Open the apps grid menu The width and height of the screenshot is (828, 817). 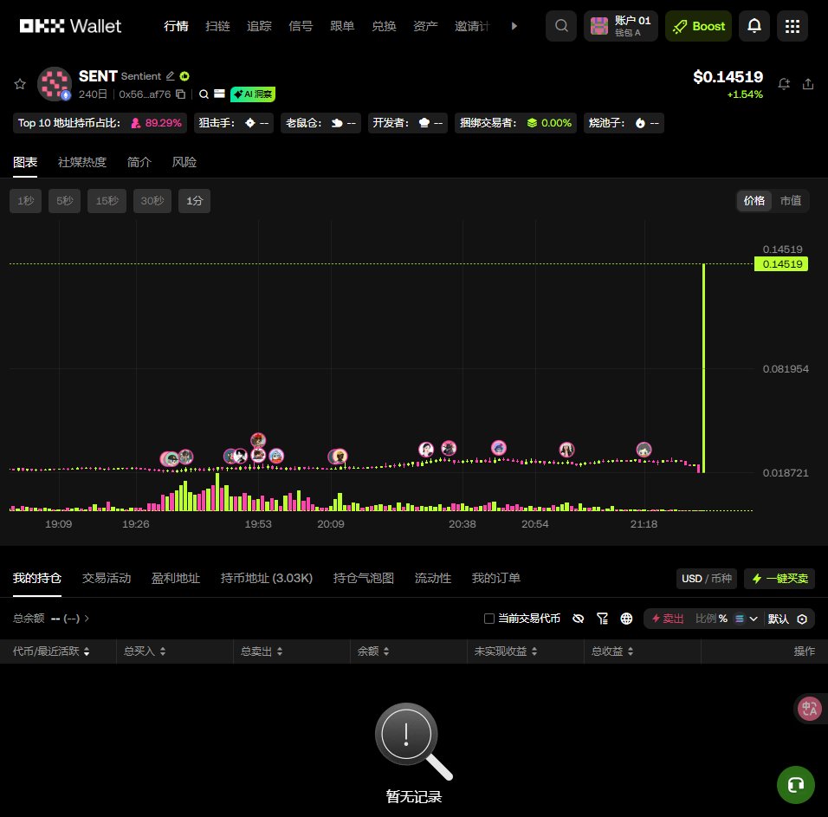[792, 26]
